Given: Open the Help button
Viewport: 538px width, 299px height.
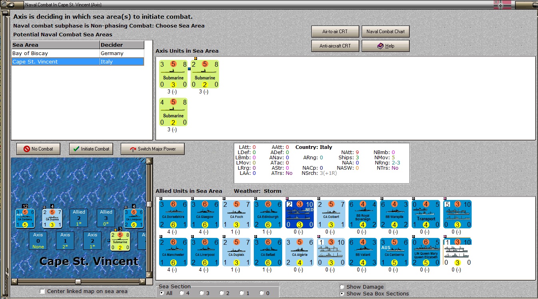Looking at the screenshot, I should coord(386,46).
